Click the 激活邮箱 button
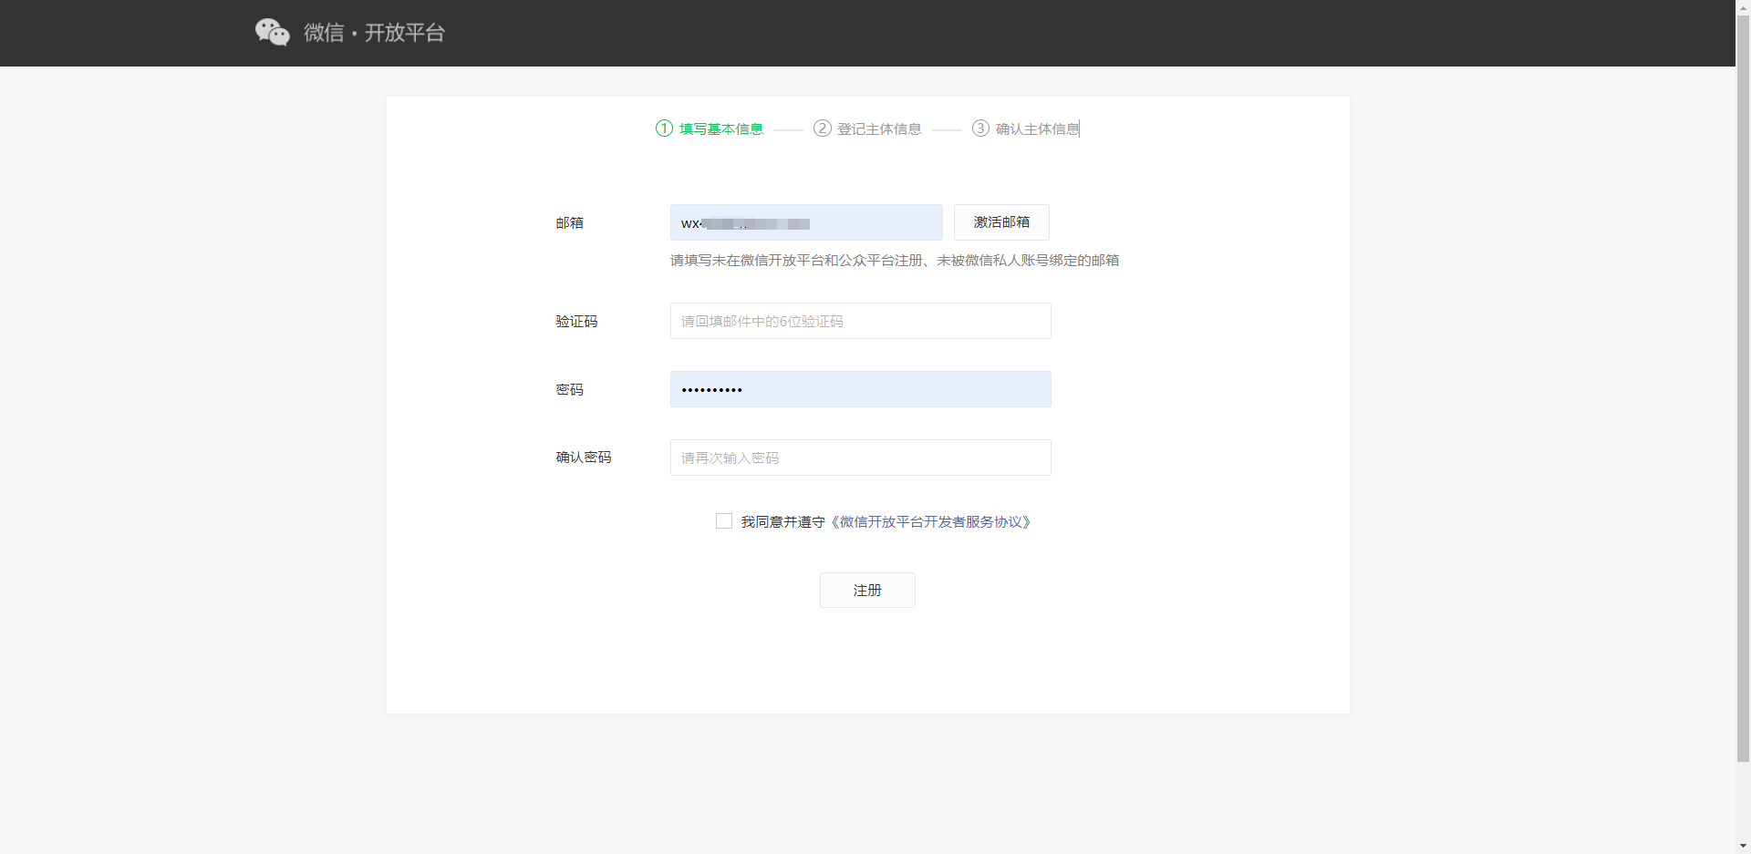Image resolution: width=1751 pixels, height=854 pixels. 1001,222
